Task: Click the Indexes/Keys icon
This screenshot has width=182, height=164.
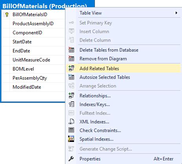Action: (71, 104)
